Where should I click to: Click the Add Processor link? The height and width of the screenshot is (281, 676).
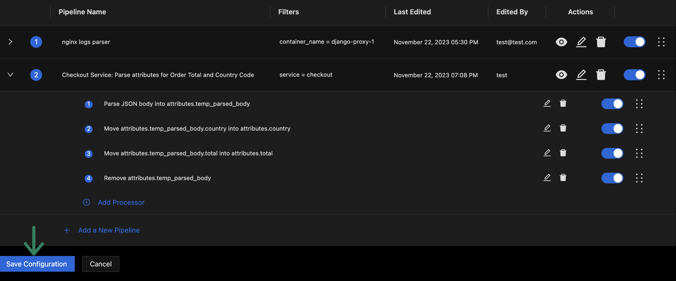click(x=121, y=203)
